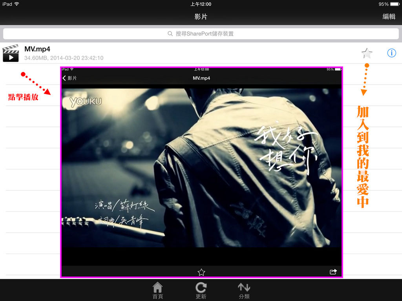Mark MV.mp4 as favorite with grey star

367,53
